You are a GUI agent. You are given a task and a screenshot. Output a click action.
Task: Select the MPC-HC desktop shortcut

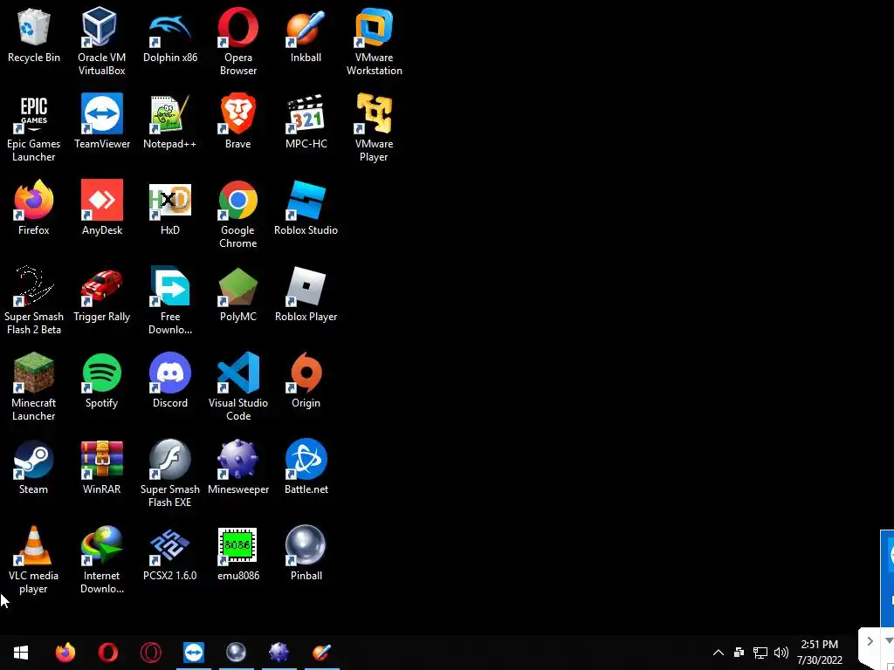306,122
